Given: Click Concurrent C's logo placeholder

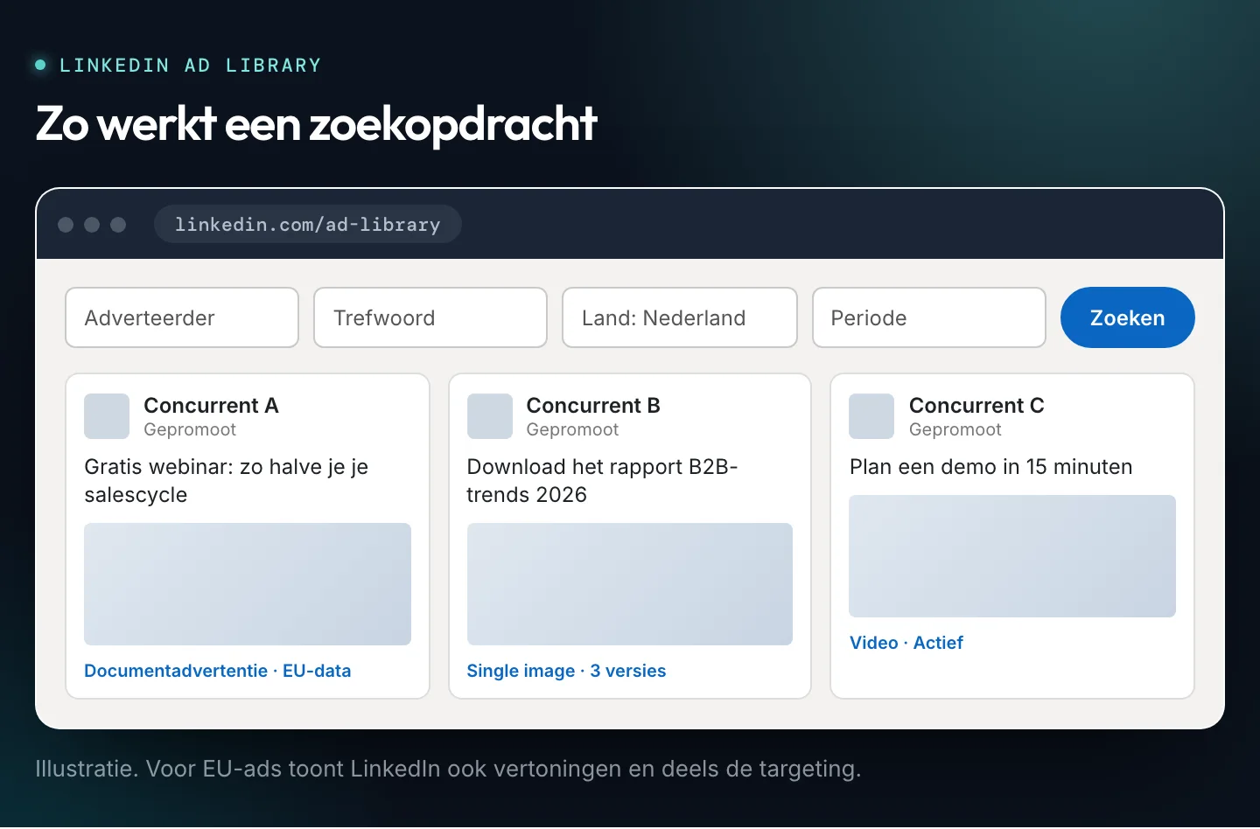Looking at the screenshot, I should tap(871, 416).
